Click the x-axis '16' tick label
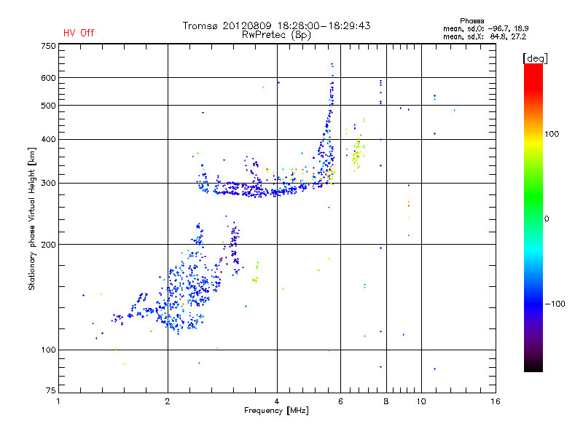This screenshot has width=583, height=437. tap(496, 401)
